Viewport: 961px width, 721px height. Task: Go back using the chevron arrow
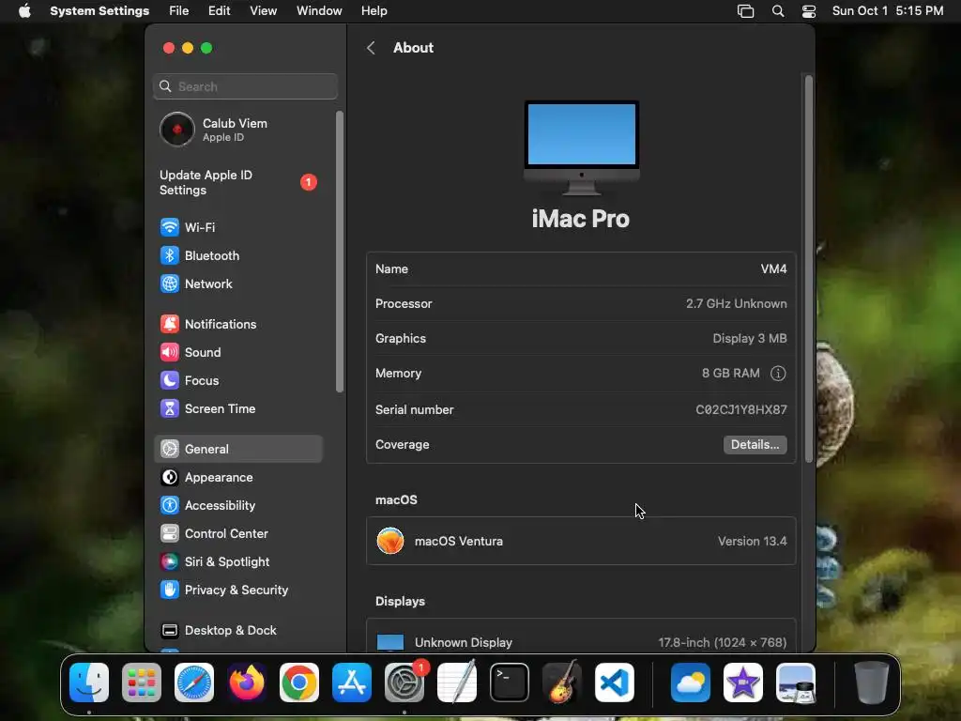coord(371,48)
